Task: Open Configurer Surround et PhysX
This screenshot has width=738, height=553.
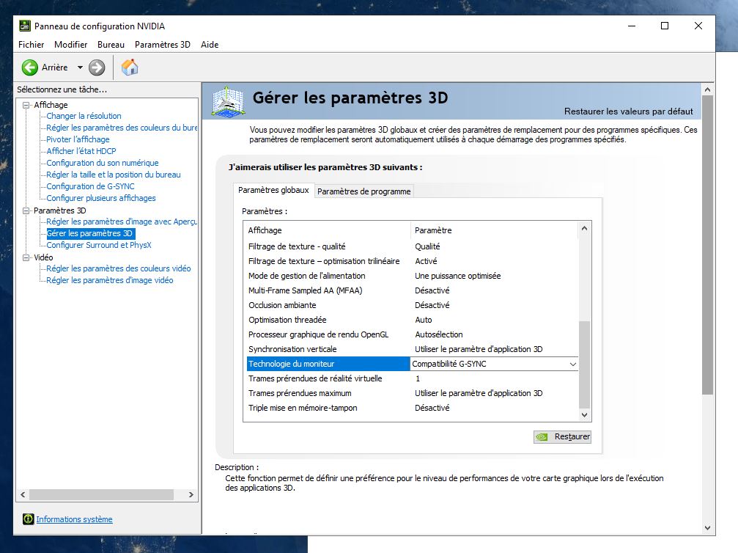Action: pos(99,245)
